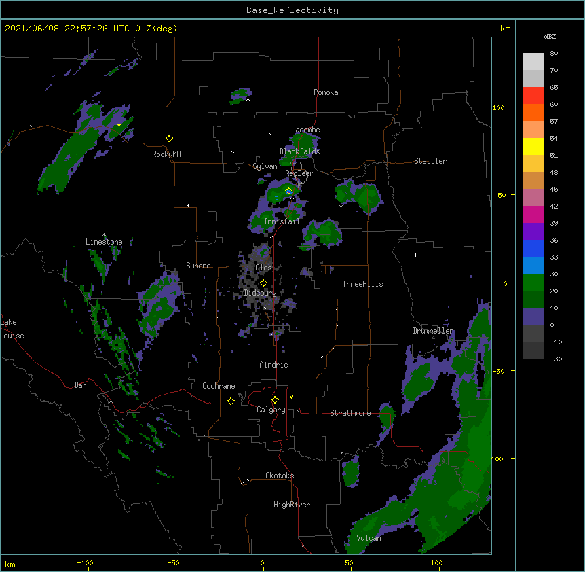Image resolution: width=585 pixels, height=572 pixels.
Task: Click the Calgary yellow diamond marker
Action: coord(275,400)
